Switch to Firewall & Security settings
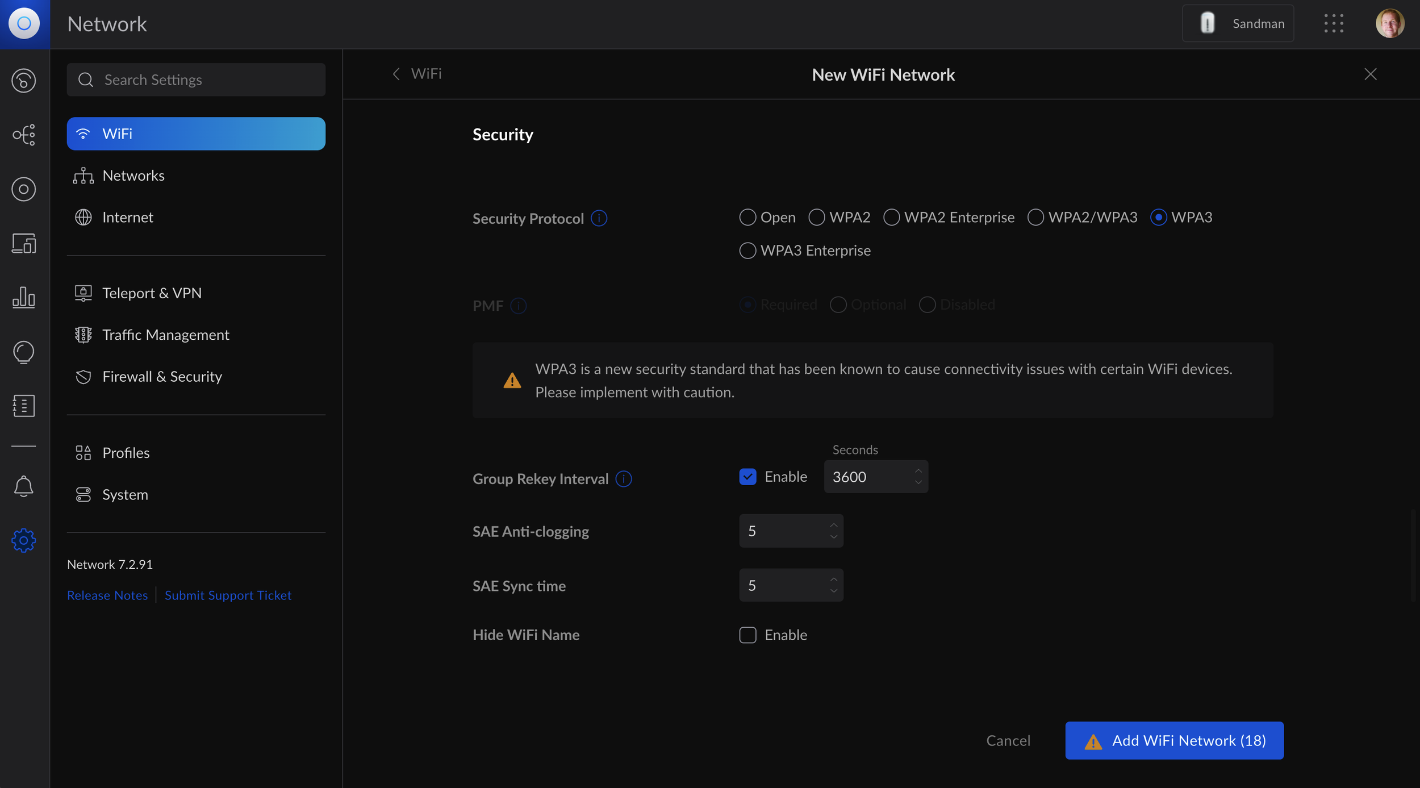Image resolution: width=1420 pixels, height=788 pixels. coord(162,376)
